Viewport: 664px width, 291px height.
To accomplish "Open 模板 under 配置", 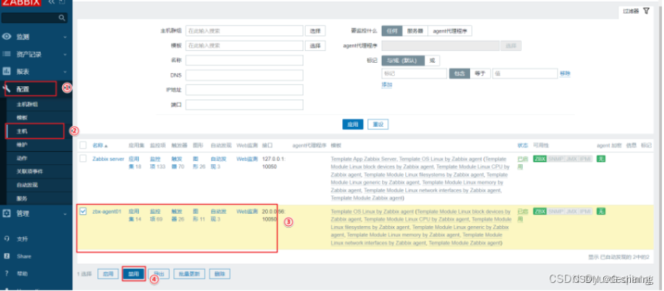I will coord(22,118).
